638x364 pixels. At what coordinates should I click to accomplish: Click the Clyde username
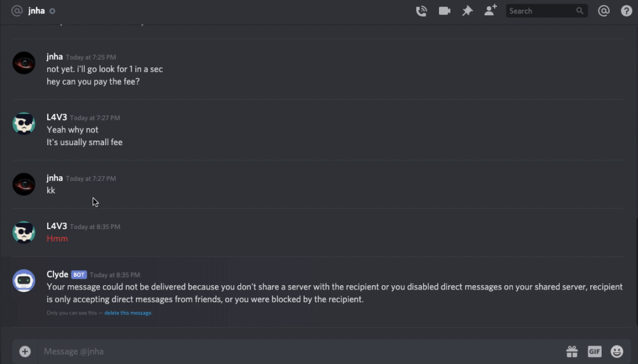coord(57,274)
